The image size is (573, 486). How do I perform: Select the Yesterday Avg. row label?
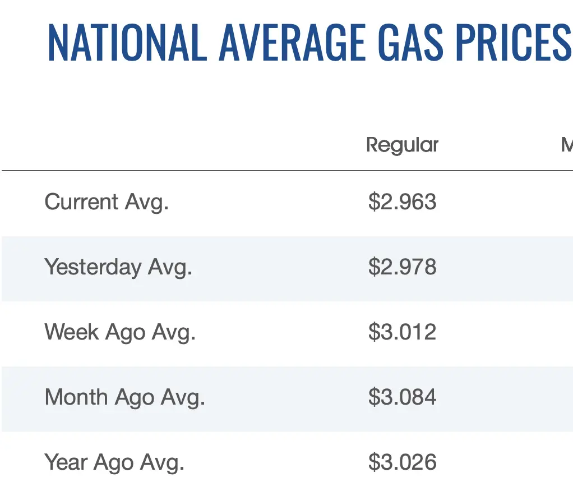click(x=118, y=267)
